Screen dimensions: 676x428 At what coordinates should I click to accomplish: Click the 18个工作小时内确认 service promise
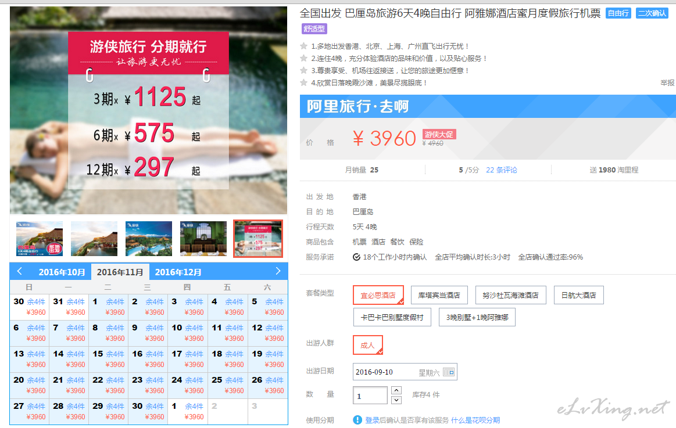[x=395, y=257]
